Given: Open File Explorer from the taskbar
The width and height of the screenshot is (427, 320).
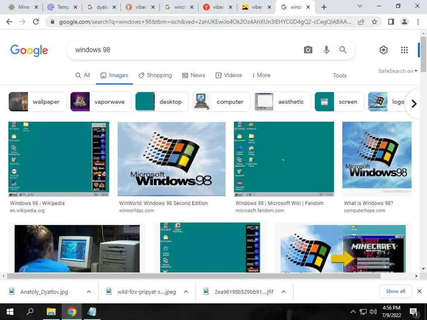Looking at the screenshot, I should 51,312.
